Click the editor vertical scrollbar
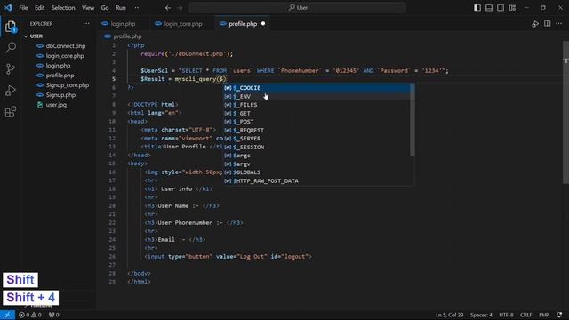Image resolution: width=569 pixels, height=320 pixels. pos(565,113)
